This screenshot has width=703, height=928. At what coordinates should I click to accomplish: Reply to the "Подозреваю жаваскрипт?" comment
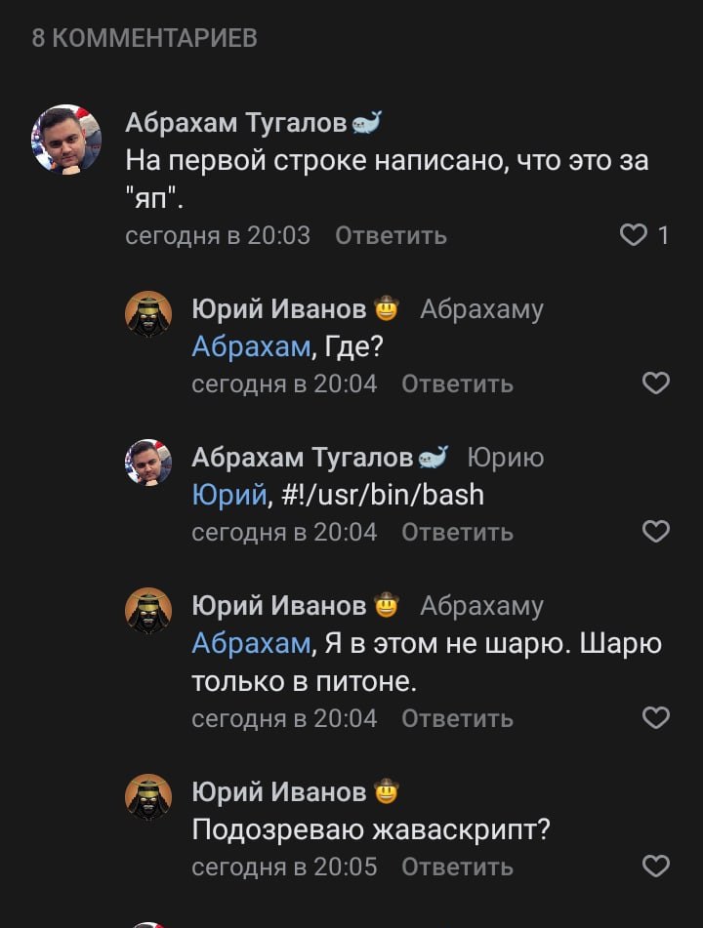coord(457,867)
